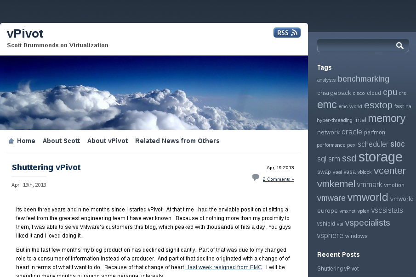Select the cloud tag
416x277 pixels.
[374, 93]
